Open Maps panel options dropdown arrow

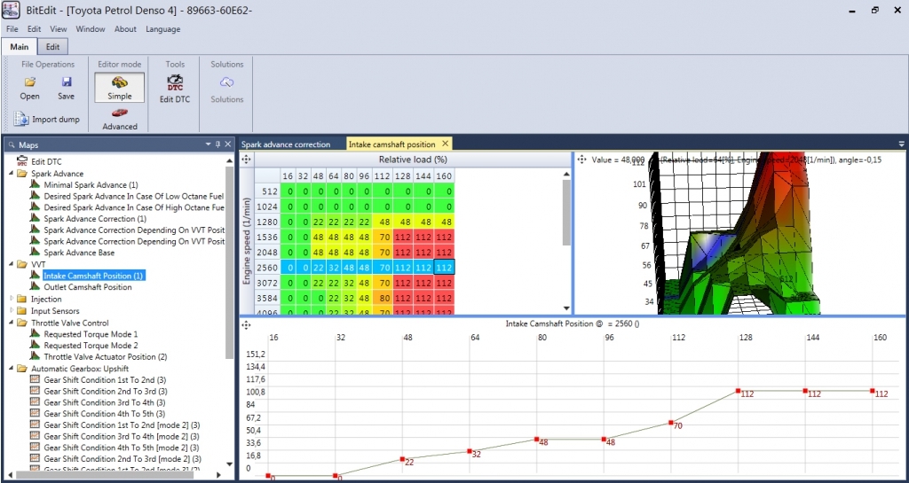click(x=208, y=144)
